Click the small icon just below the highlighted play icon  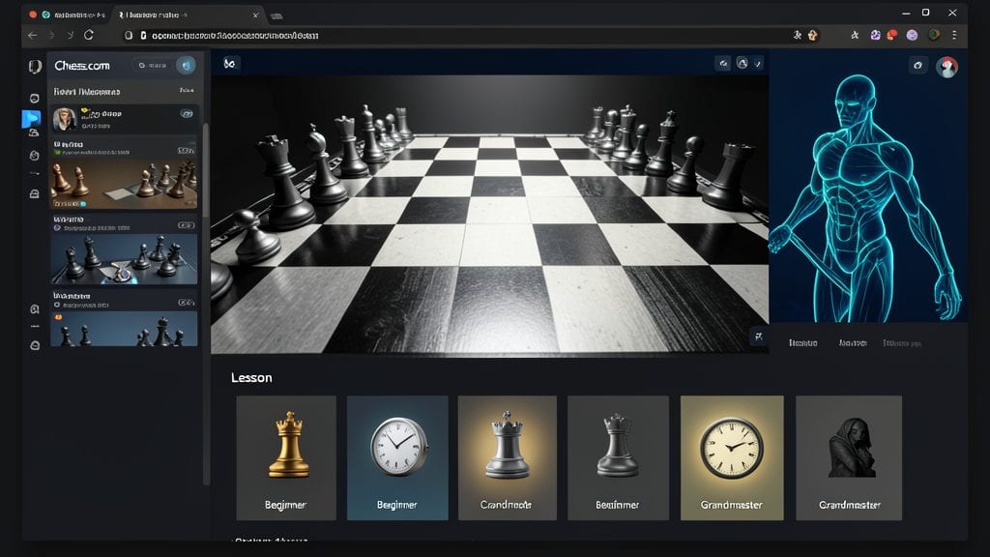coord(34,133)
